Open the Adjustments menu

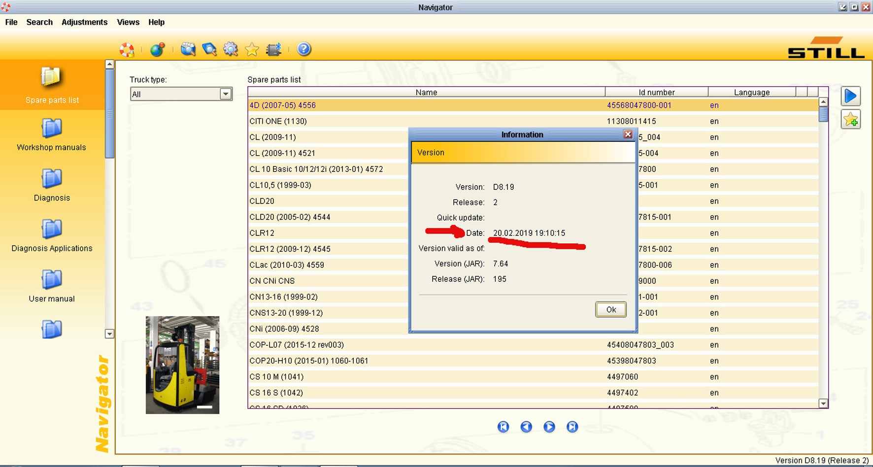pyautogui.click(x=84, y=22)
